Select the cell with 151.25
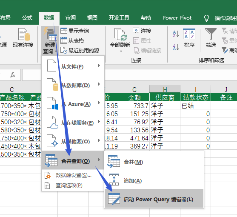Image resolution: width=237 pixels, height=217 pixels. tap(134, 114)
